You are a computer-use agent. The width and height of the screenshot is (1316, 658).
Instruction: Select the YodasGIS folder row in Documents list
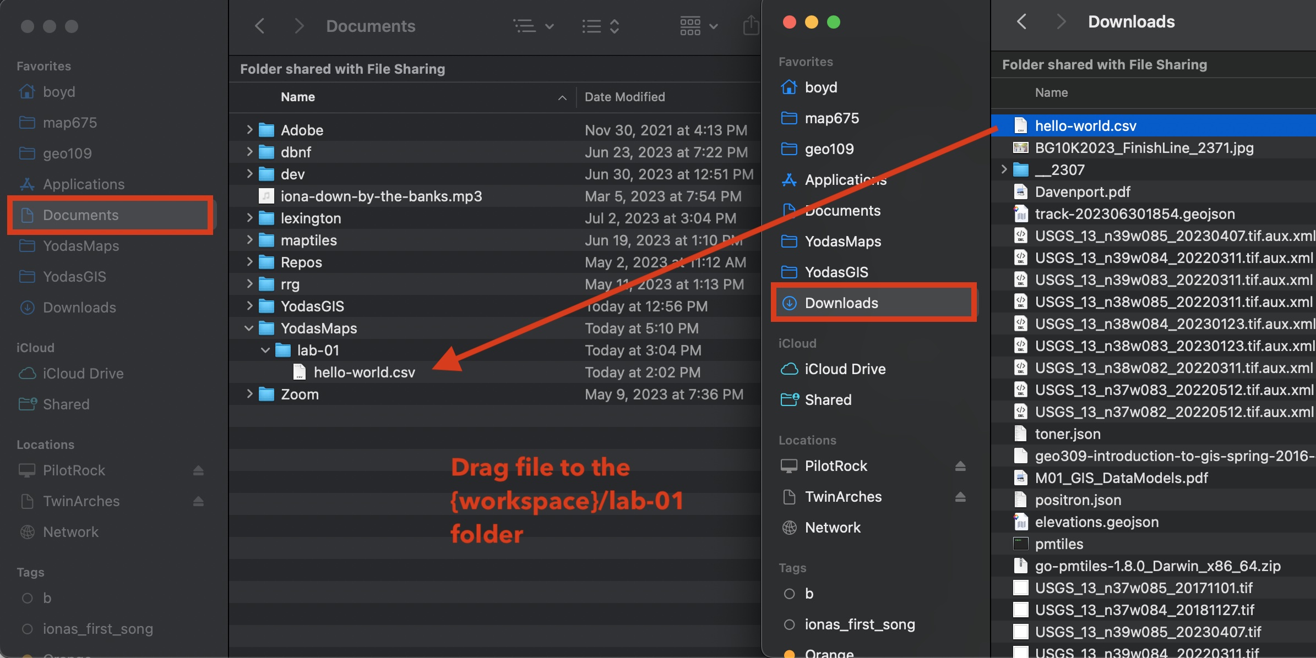click(495, 306)
